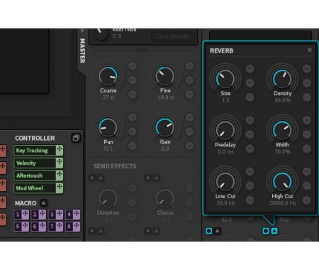Close the Reverb popup panel

(x=310, y=50)
